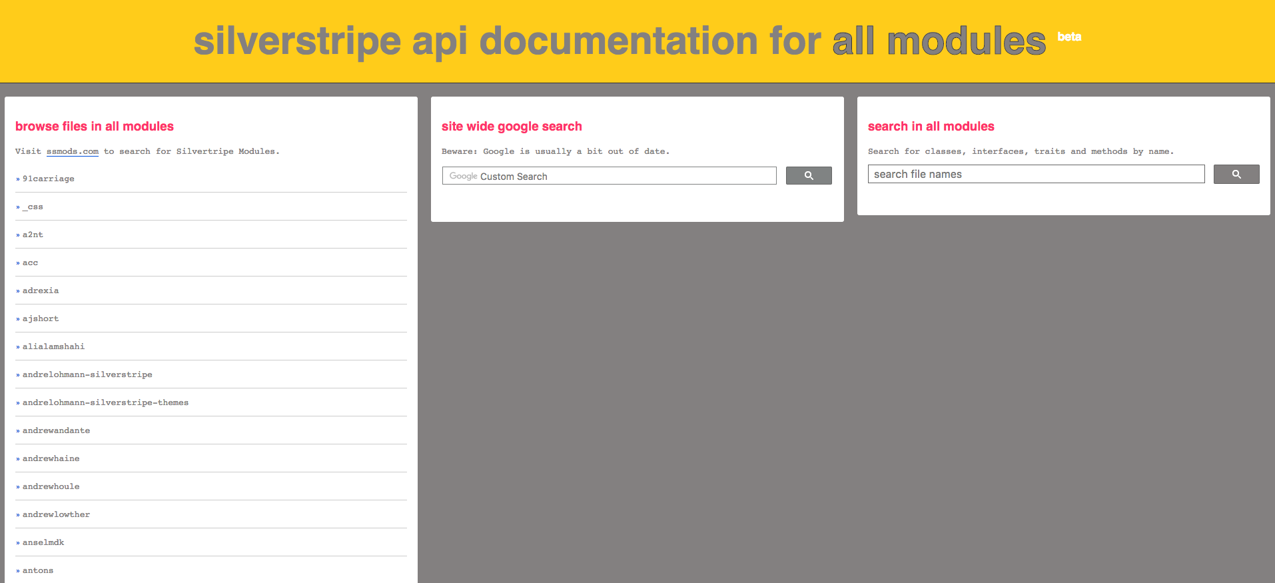Image resolution: width=1275 pixels, height=583 pixels.
Task: Click the 'search in all modules' heading
Action: (931, 127)
